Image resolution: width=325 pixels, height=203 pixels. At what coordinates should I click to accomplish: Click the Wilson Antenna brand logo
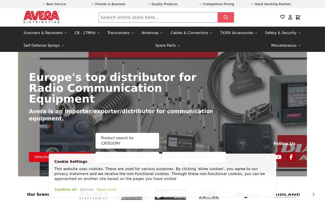132,195
